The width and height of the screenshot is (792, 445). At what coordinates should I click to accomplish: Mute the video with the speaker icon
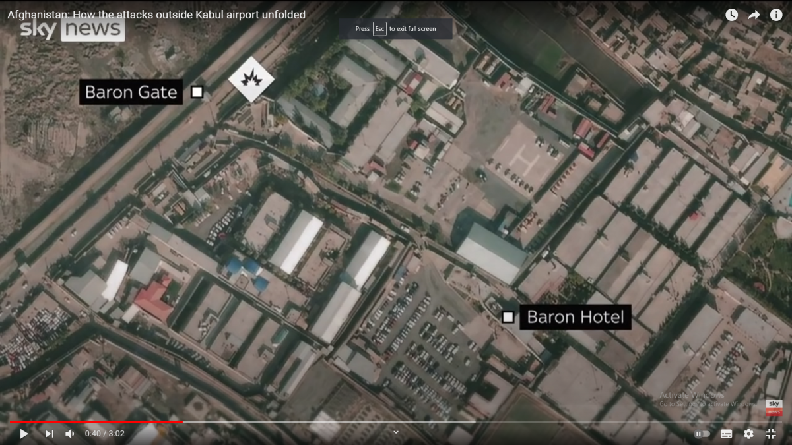tap(70, 434)
